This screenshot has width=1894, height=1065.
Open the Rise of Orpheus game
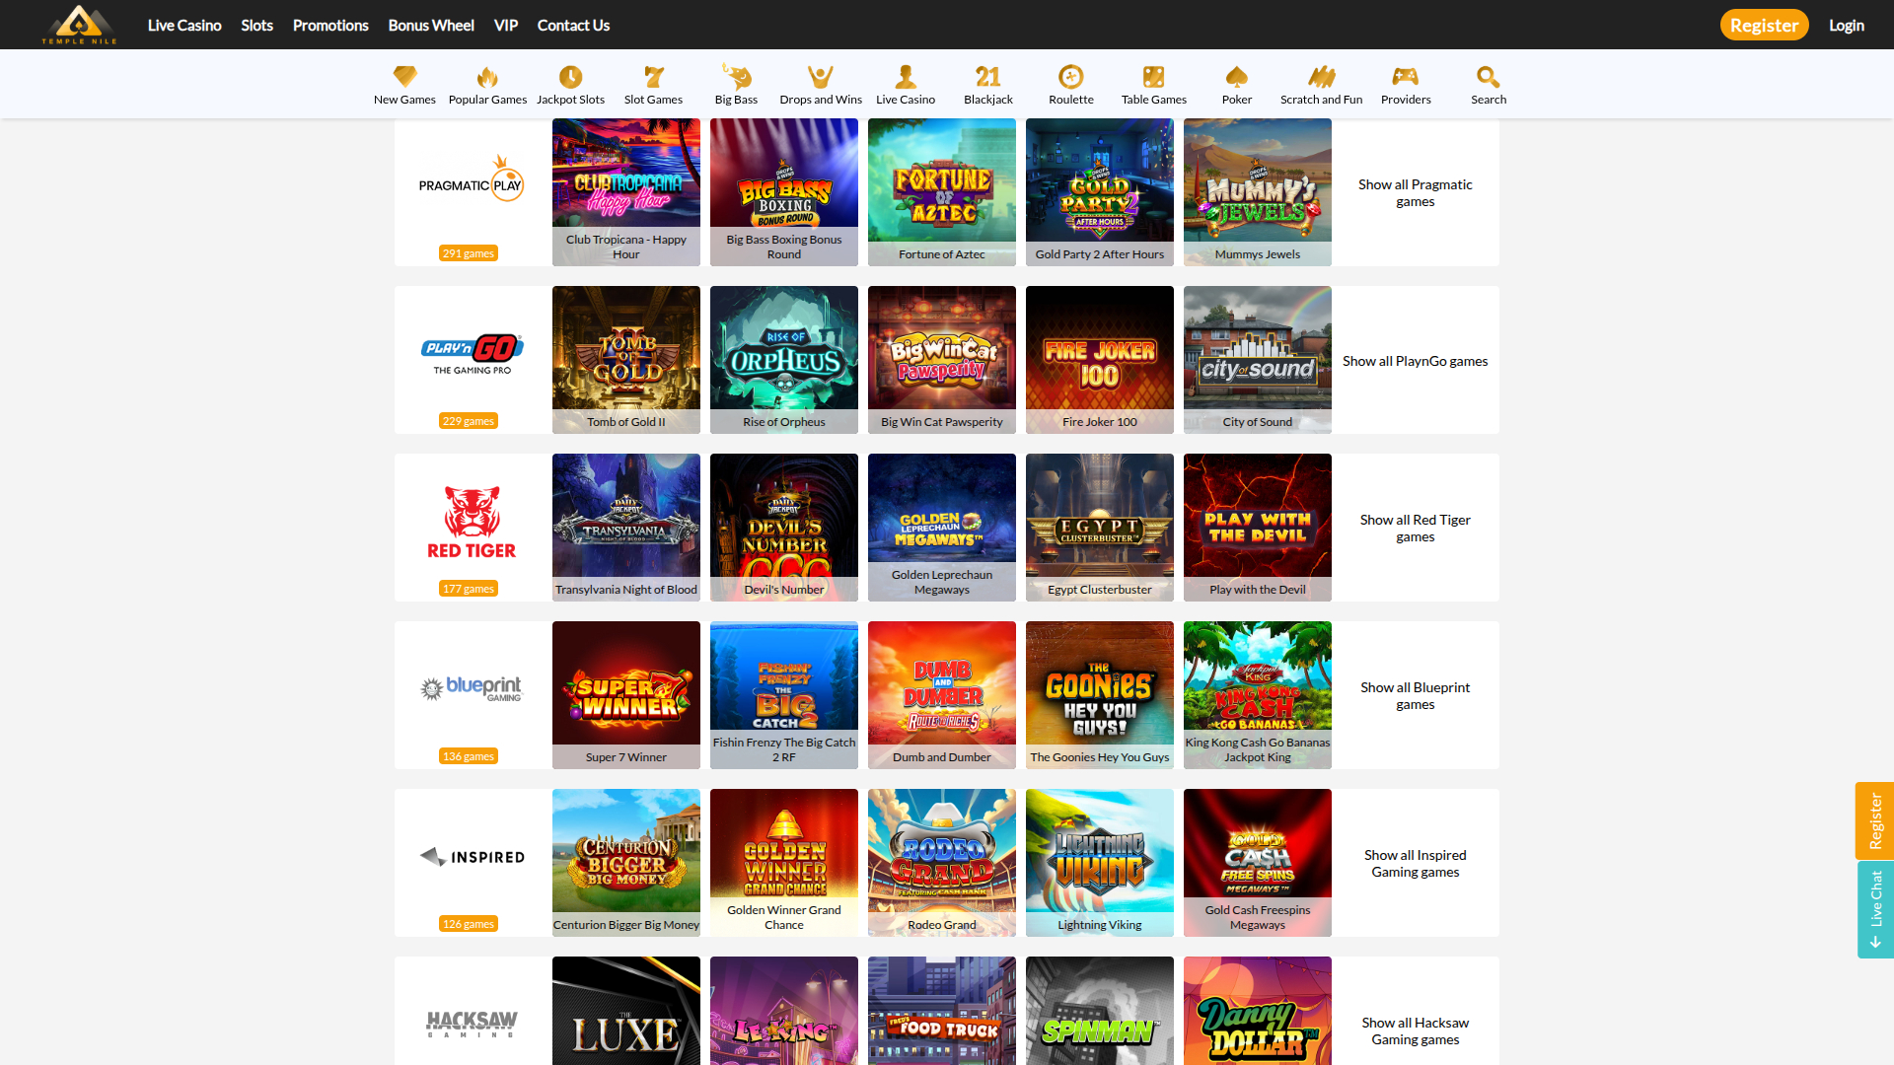[x=783, y=359]
